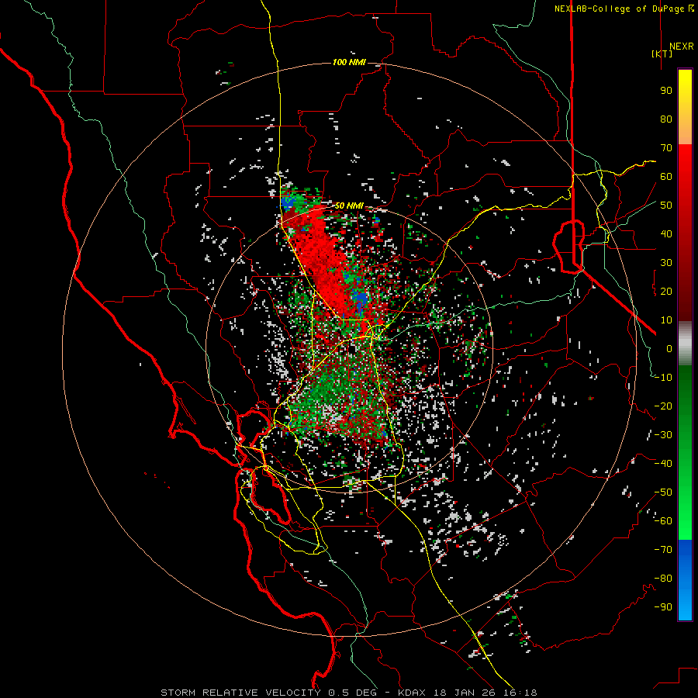This screenshot has height=698, width=698.
Task: Click the 30 value on velocity scale
Action: tap(666, 263)
